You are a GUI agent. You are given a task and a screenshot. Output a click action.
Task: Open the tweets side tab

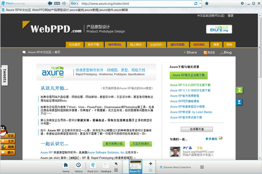(x=5, y=76)
